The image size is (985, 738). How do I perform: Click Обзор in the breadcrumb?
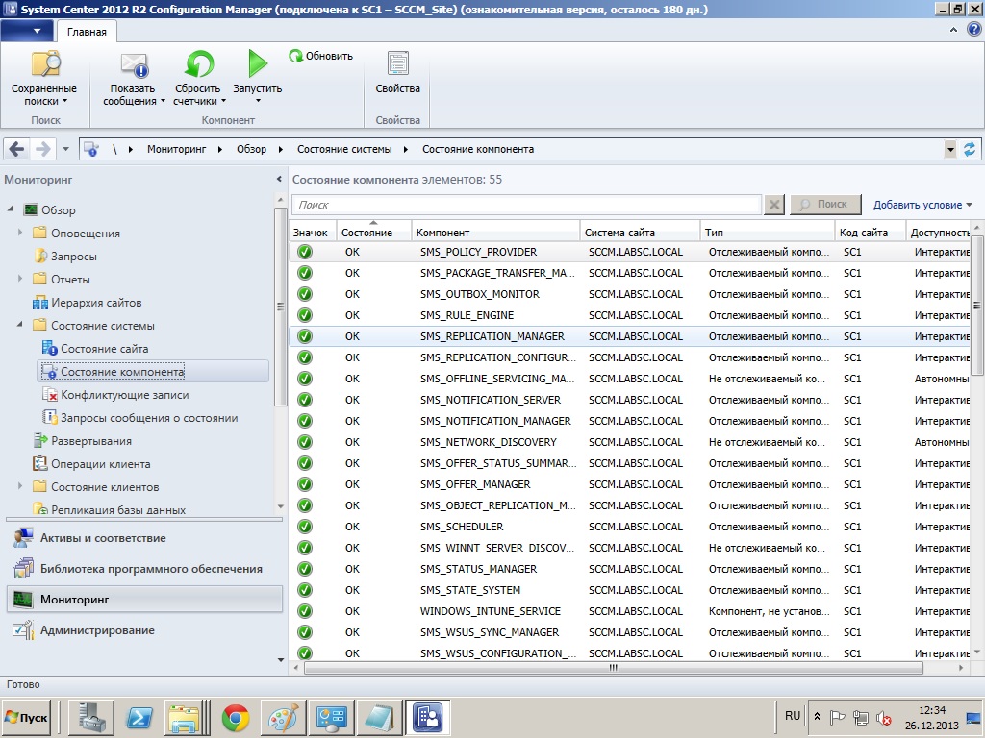tap(251, 149)
